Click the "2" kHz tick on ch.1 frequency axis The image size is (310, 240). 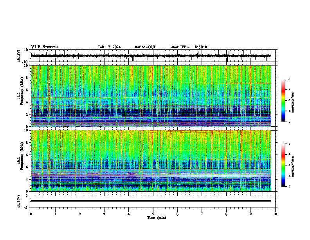27,114
